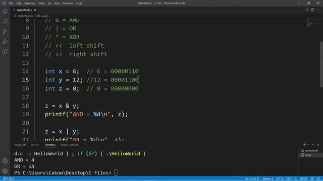Image resolution: width=323 pixels, height=181 pixels.
Task: Click the terminal output "OR = 14"
Action: [24, 166]
